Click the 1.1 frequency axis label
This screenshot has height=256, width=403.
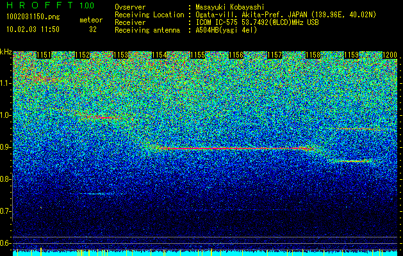[6, 83]
